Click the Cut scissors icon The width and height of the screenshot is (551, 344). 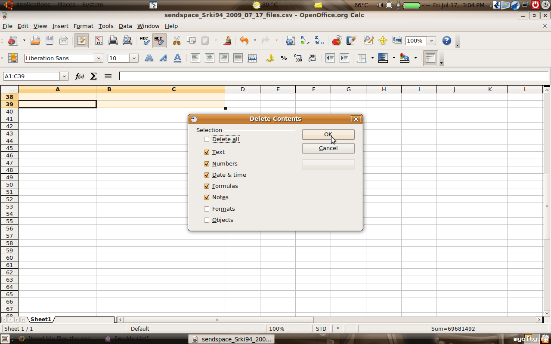pyautogui.click(x=176, y=41)
